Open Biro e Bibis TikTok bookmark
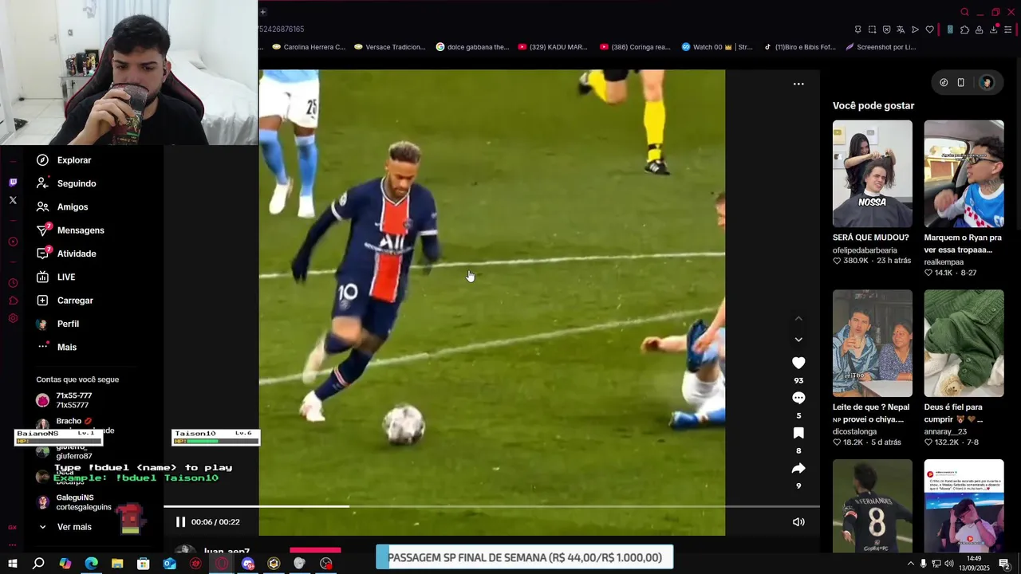This screenshot has width=1021, height=574. 799,47
